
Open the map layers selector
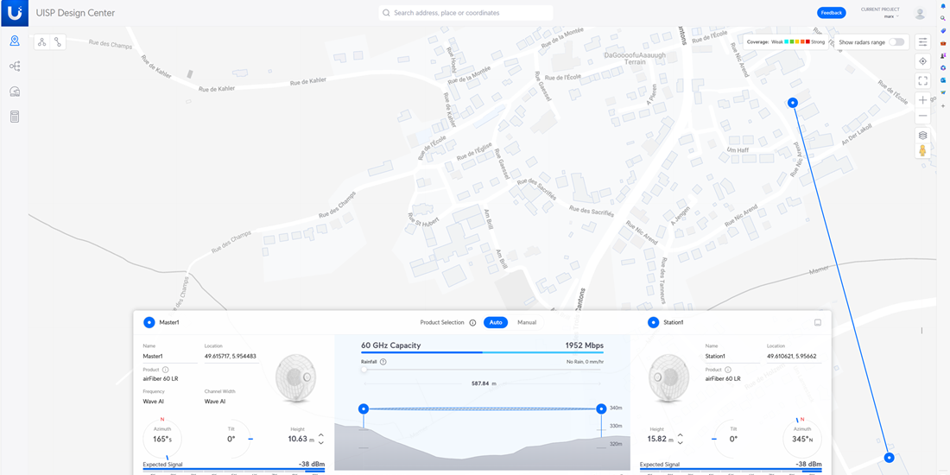(922, 136)
